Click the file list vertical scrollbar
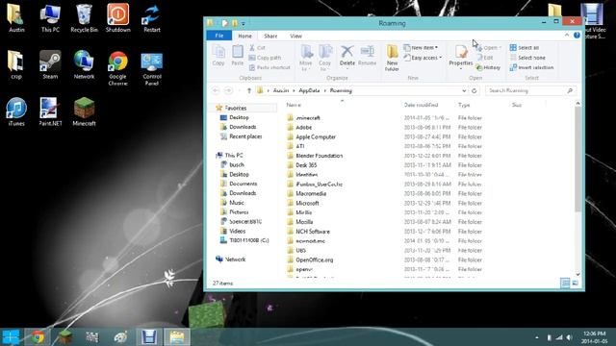The image size is (616, 346). tap(577, 159)
